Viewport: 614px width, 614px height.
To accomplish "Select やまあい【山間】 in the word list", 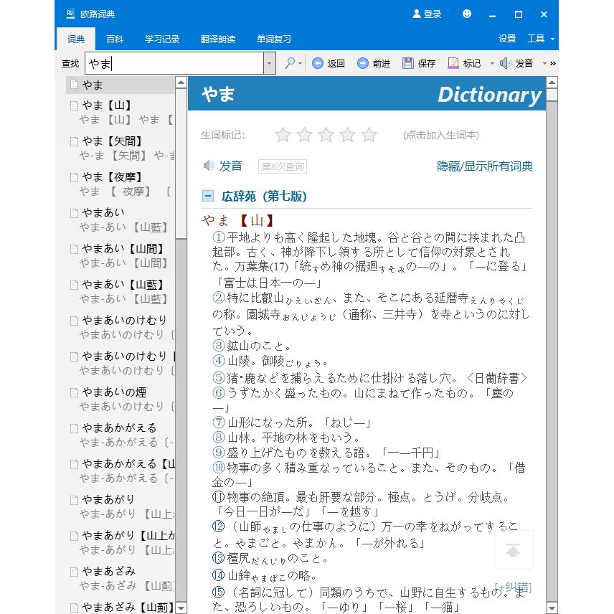I will pos(121,256).
